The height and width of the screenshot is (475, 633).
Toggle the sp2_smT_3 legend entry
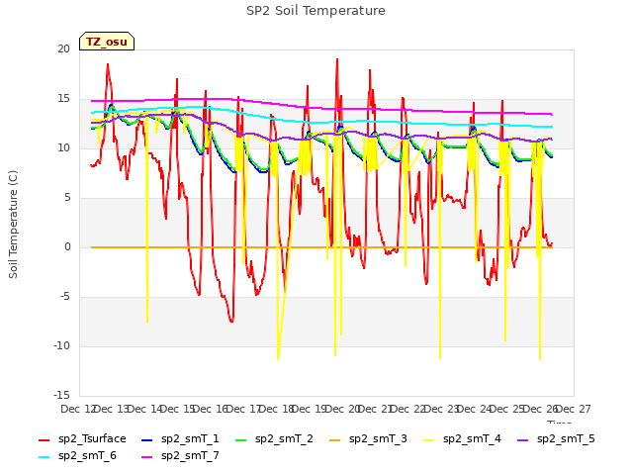point(368,438)
